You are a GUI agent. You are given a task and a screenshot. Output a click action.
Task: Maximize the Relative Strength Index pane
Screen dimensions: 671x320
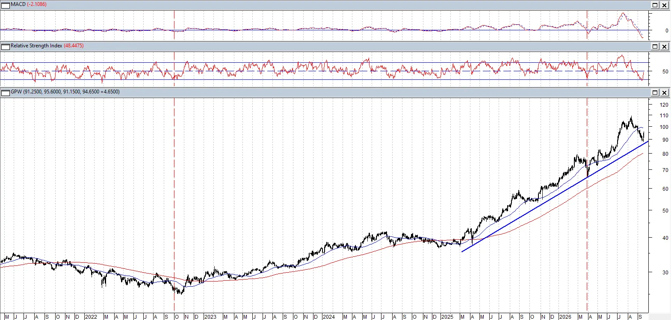655,47
